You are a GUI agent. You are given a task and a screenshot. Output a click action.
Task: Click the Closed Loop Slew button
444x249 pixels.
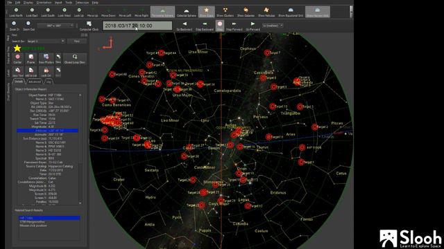(75, 59)
